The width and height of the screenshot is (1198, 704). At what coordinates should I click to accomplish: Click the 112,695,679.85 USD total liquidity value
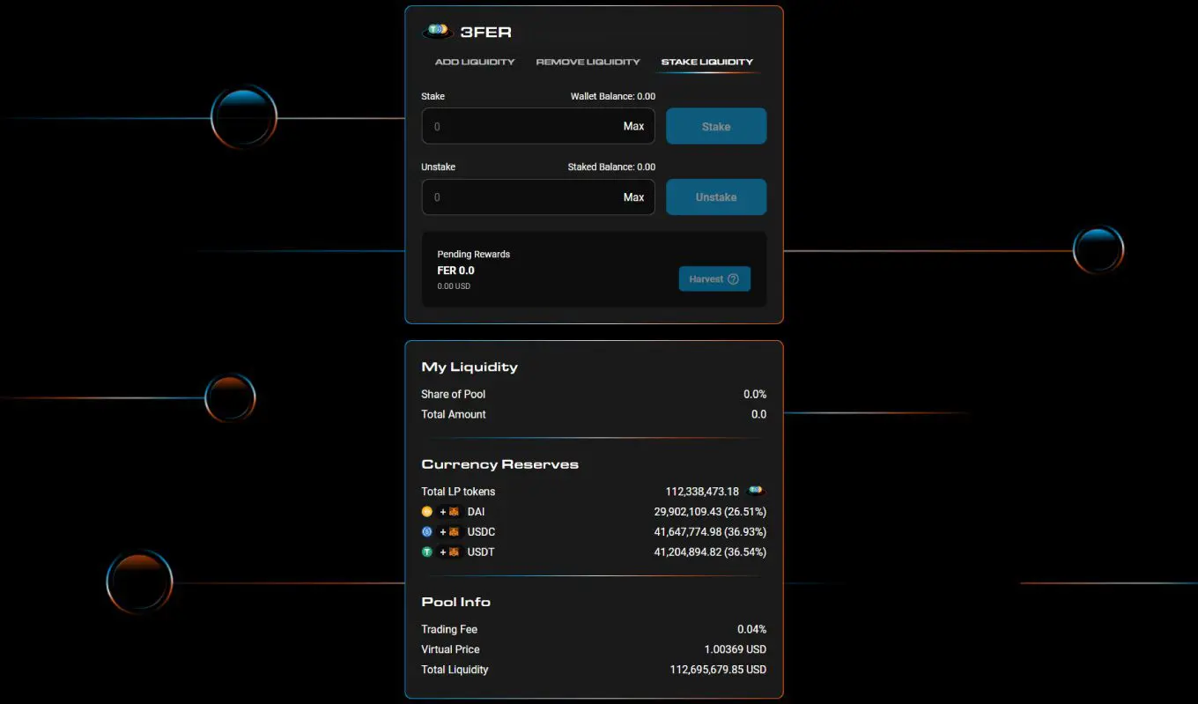click(718, 671)
